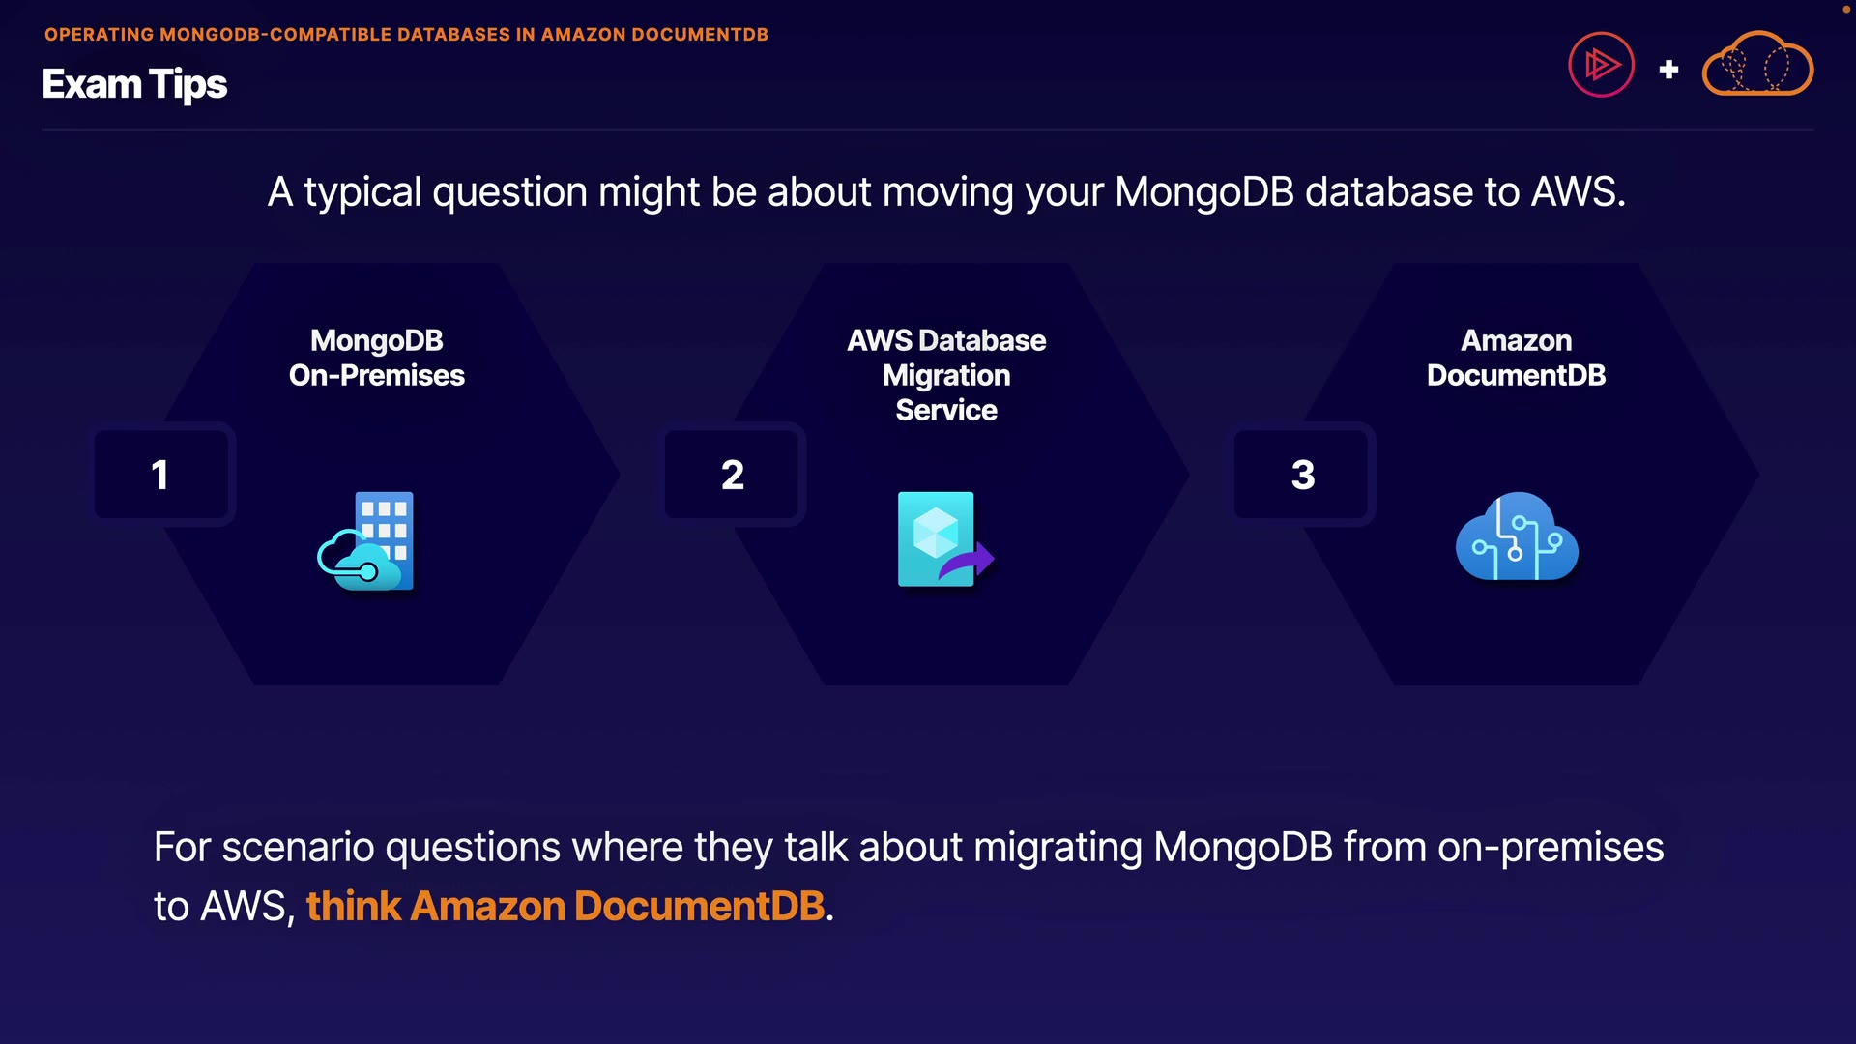
Task: Click the on-premises building with cloud icon
Action: point(367,541)
